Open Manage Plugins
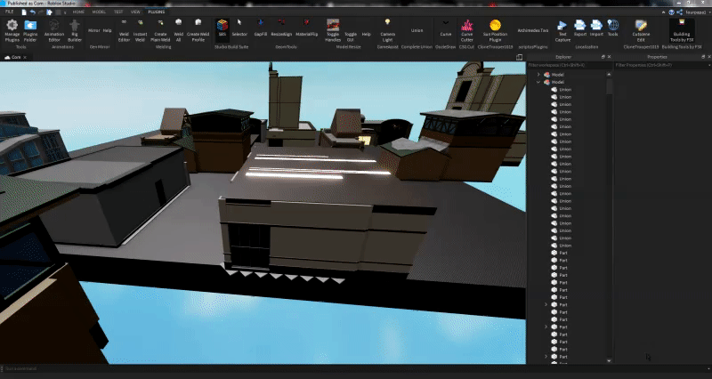 point(12,30)
